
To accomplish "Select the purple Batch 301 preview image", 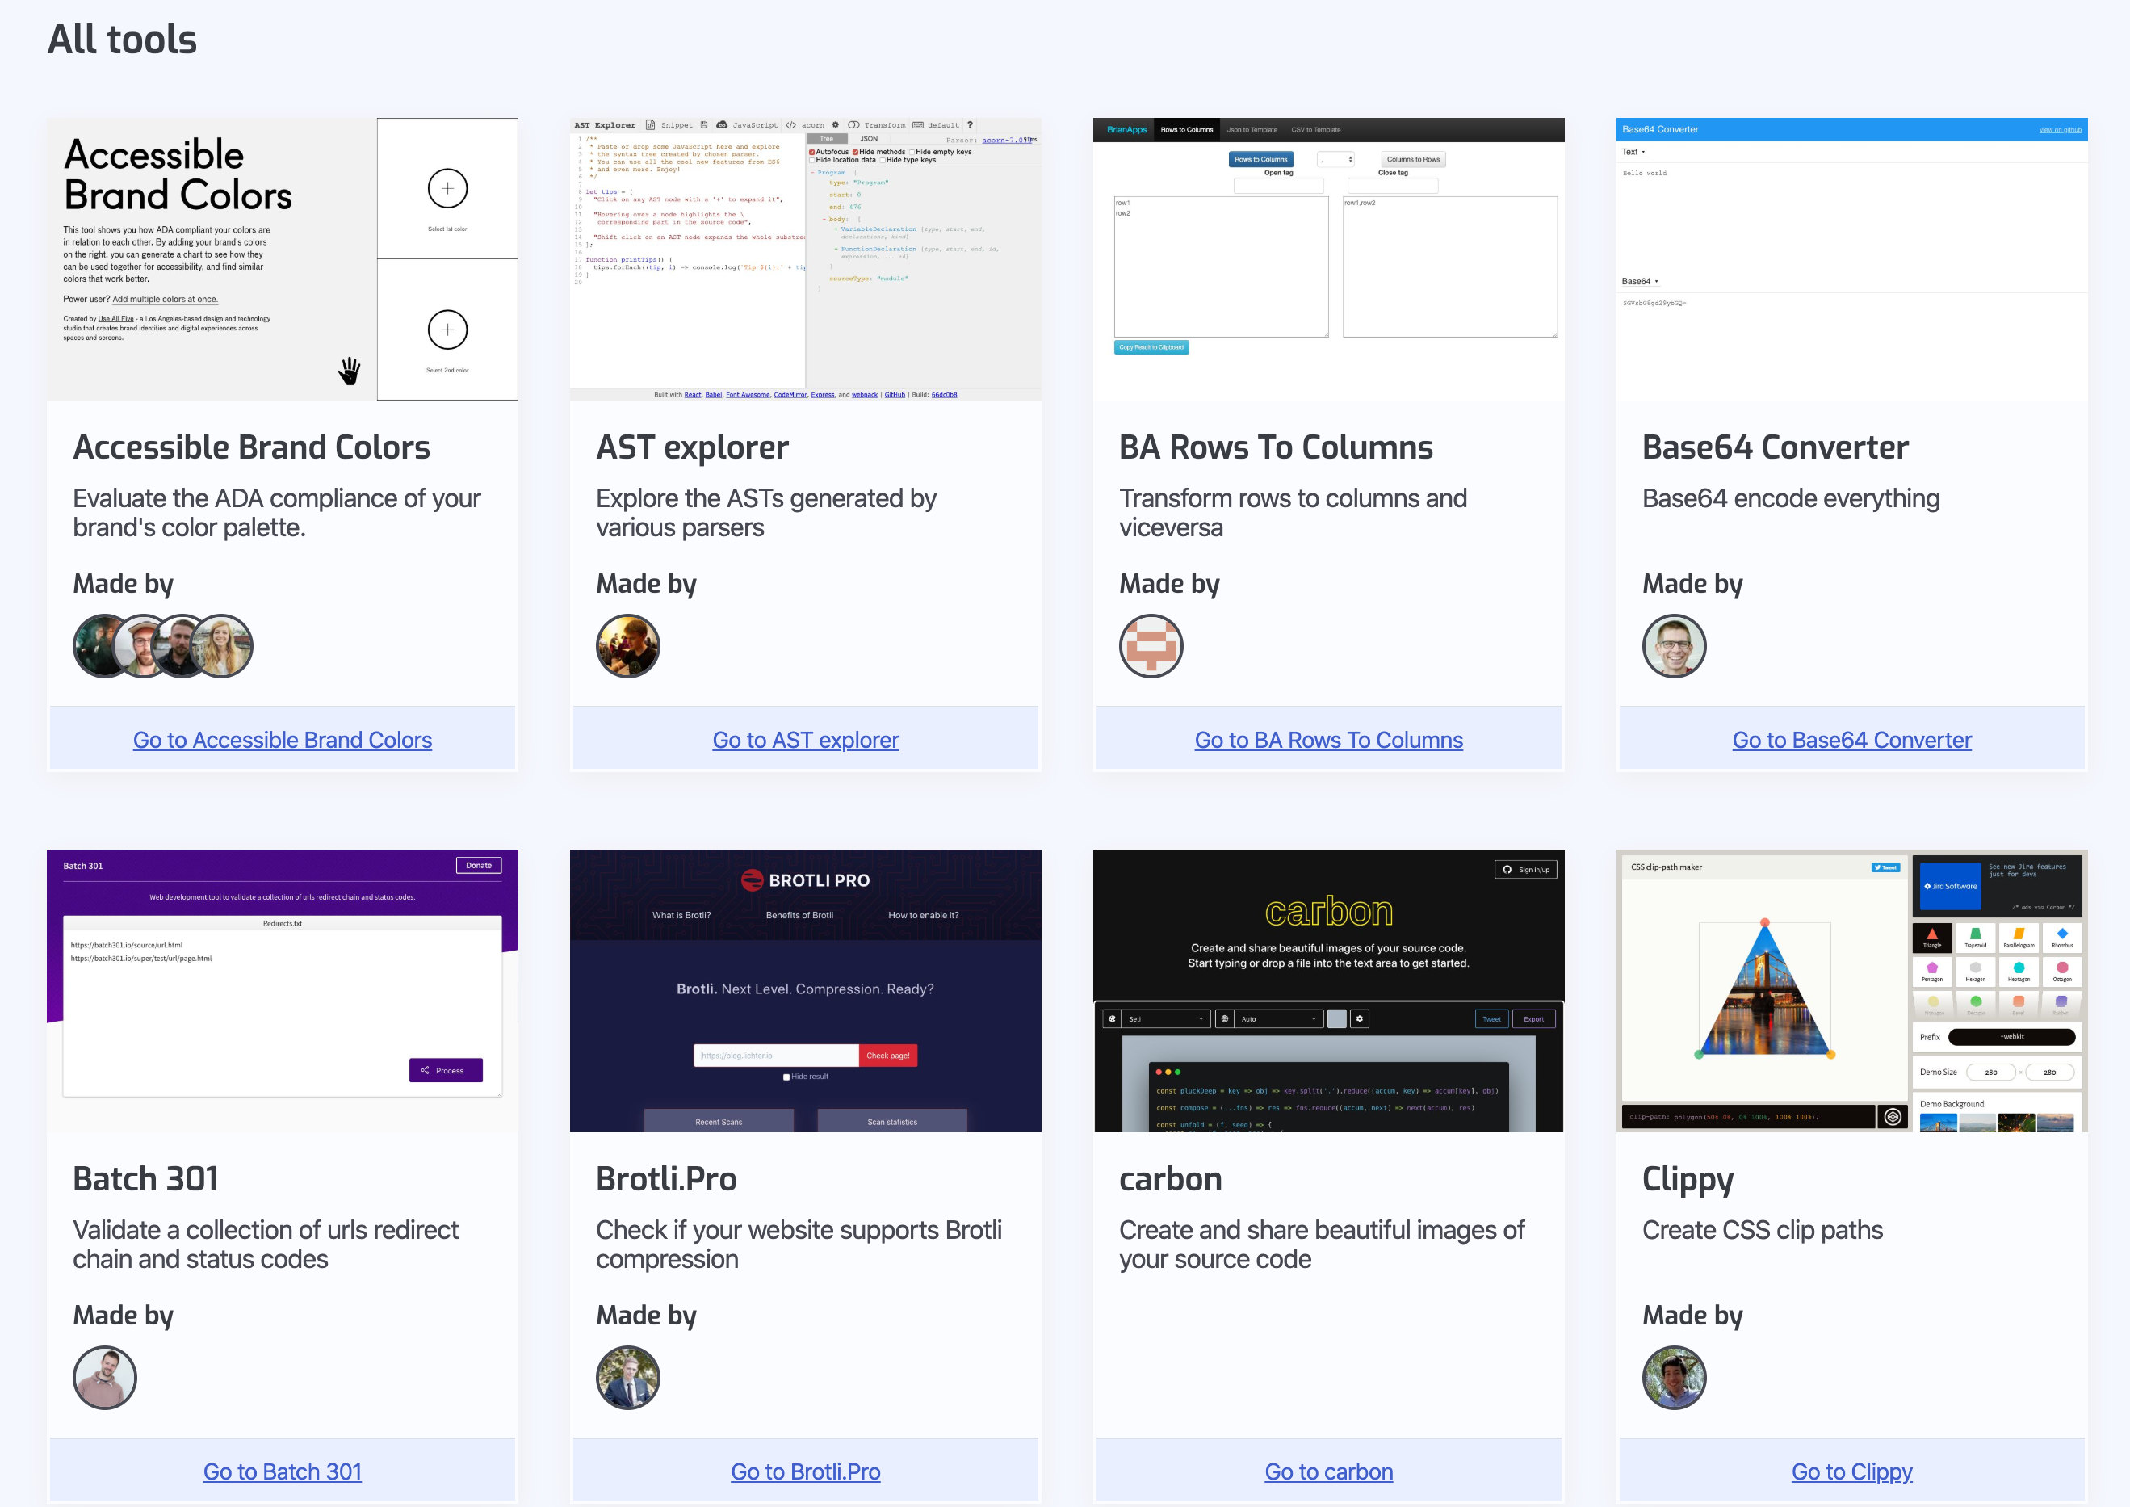I will [x=282, y=991].
